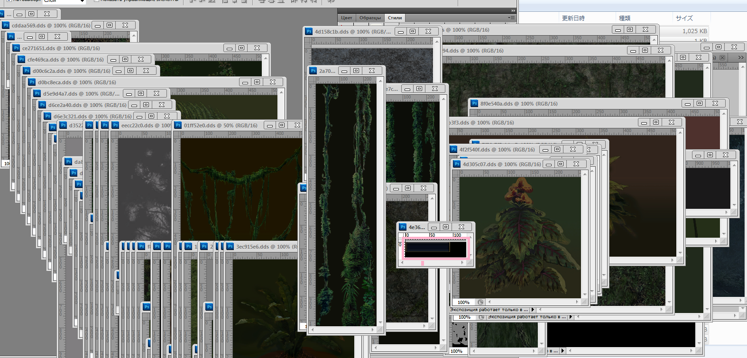
Task: Minimize the ce271651.dds document window
Action: 230,48
